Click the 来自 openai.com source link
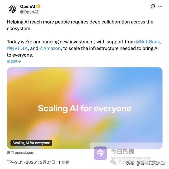The height and width of the screenshot is (169, 169). (x=21, y=153)
